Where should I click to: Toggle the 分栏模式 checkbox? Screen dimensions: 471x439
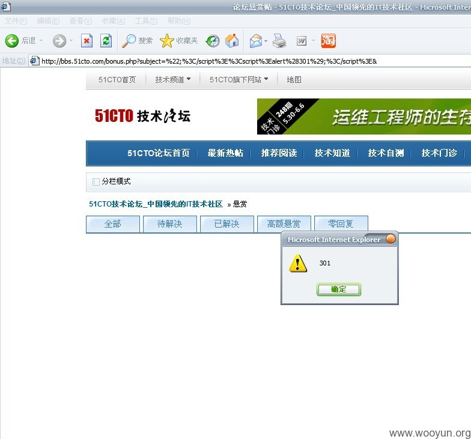[96, 181]
